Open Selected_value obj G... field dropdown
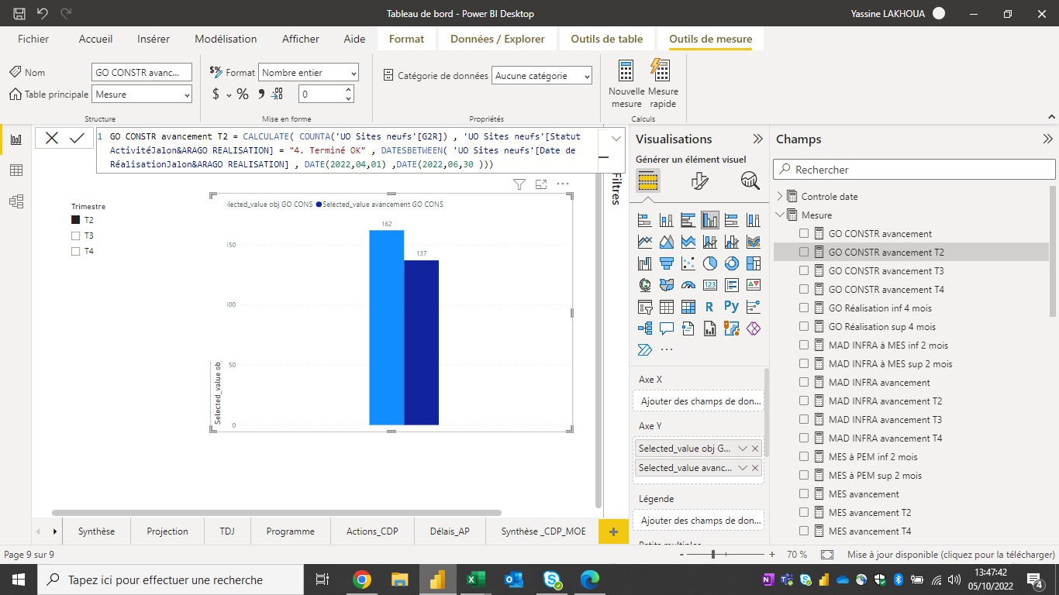1059x595 pixels. (x=742, y=449)
